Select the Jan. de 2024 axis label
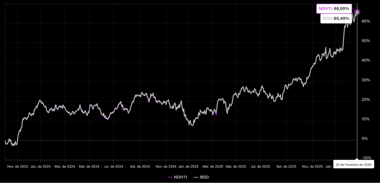This screenshot has width=380, height=183. tap(40, 166)
